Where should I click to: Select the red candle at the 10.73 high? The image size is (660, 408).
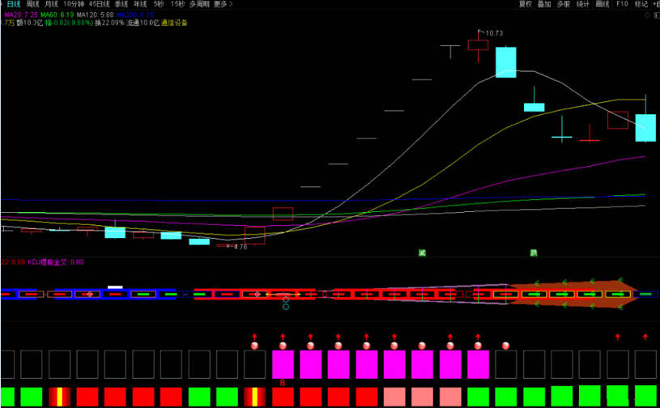tap(478, 45)
